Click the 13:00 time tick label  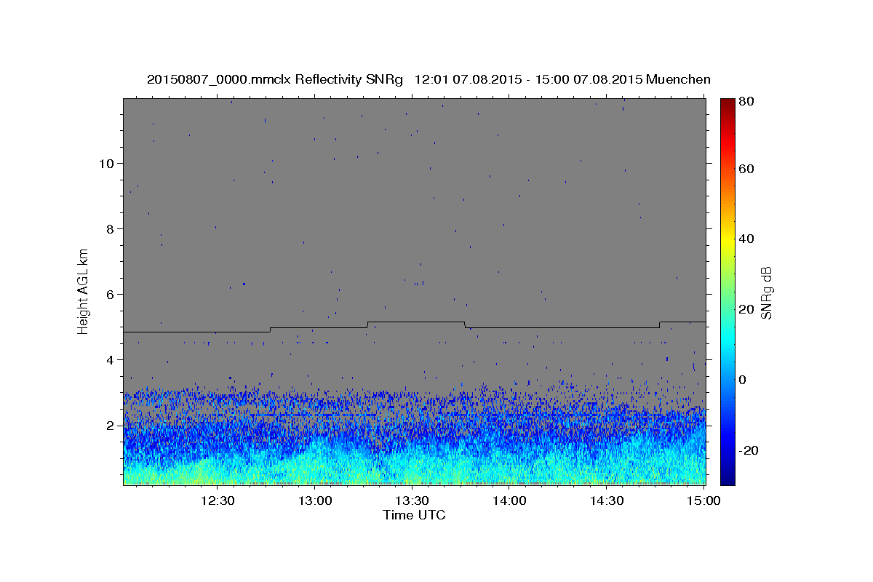click(x=315, y=501)
